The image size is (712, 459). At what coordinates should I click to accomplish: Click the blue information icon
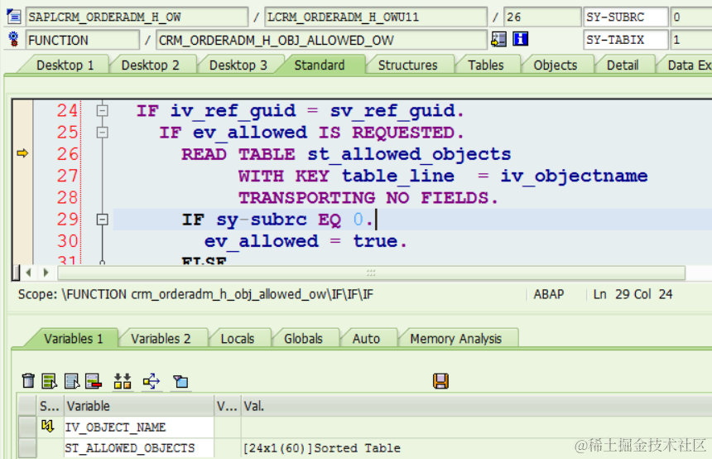(x=521, y=39)
